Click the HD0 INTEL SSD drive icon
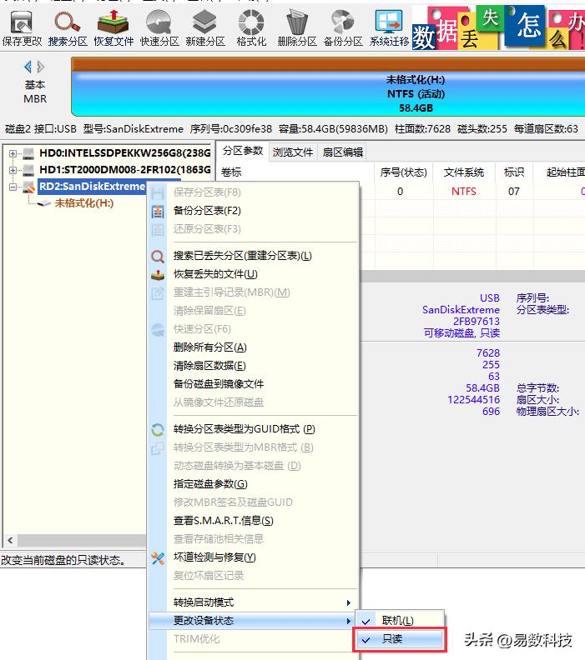585x660 pixels. pos(28,153)
